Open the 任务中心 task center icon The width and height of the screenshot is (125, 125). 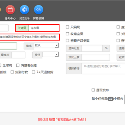[x=10, y=10]
